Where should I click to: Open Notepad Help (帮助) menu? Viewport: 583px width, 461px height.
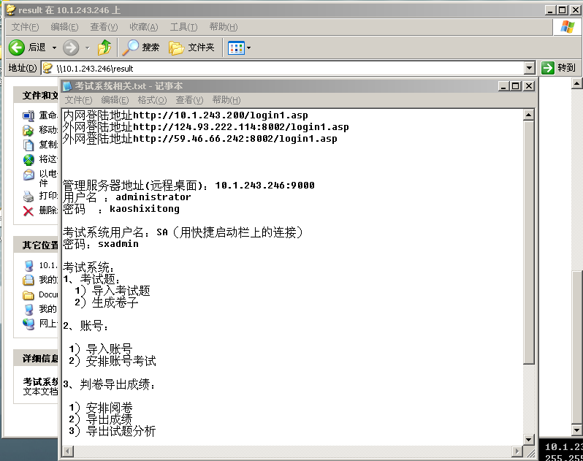tap(226, 100)
